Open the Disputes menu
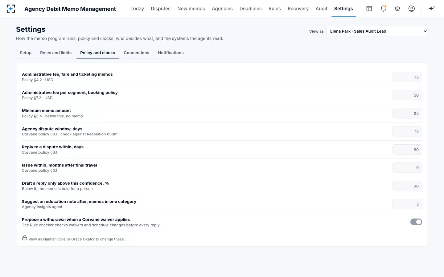Viewport: 444px width, 277px height. [x=161, y=9]
